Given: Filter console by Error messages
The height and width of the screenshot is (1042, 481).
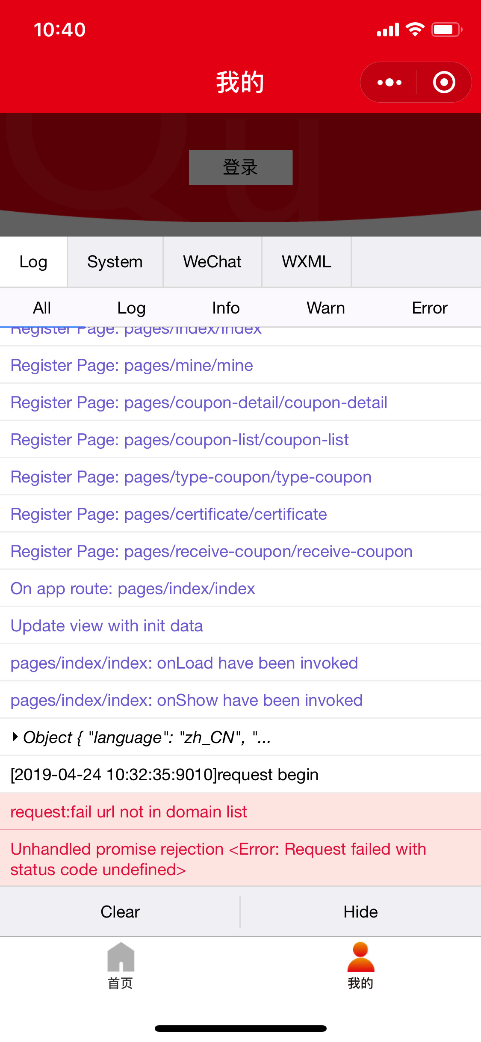Looking at the screenshot, I should (429, 308).
